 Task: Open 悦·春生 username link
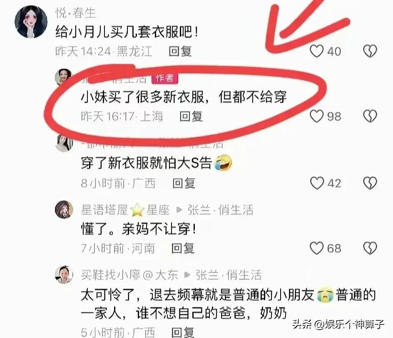coord(76,13)
